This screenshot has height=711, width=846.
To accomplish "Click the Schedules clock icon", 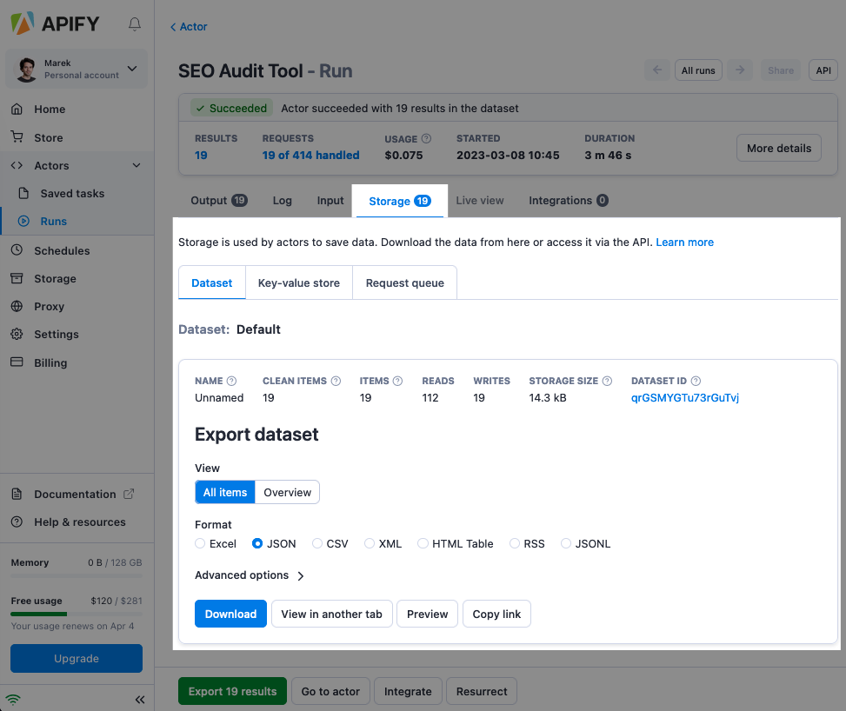I will point(17,250).
